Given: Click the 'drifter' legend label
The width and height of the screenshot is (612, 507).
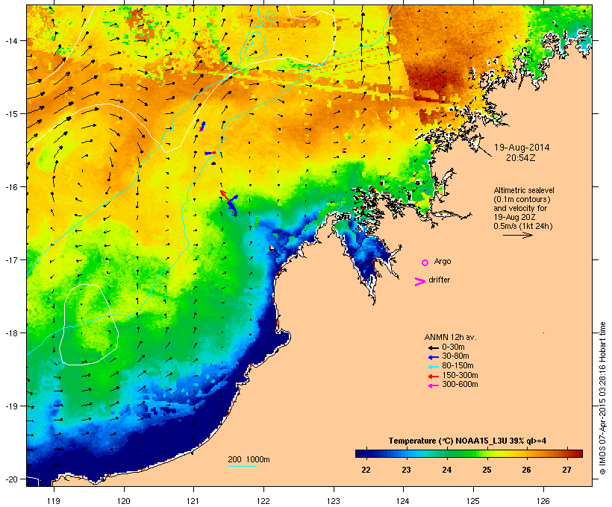Looking at the screenshot, I should tap(439, 280).
